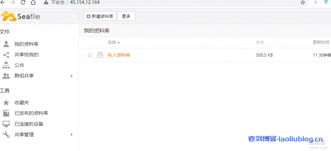Click the 我的资料库 person icon in sidebar

point(6,44)
